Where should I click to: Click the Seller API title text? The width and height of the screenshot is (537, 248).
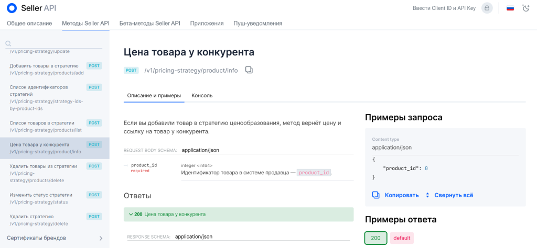(x=39, y=8)
